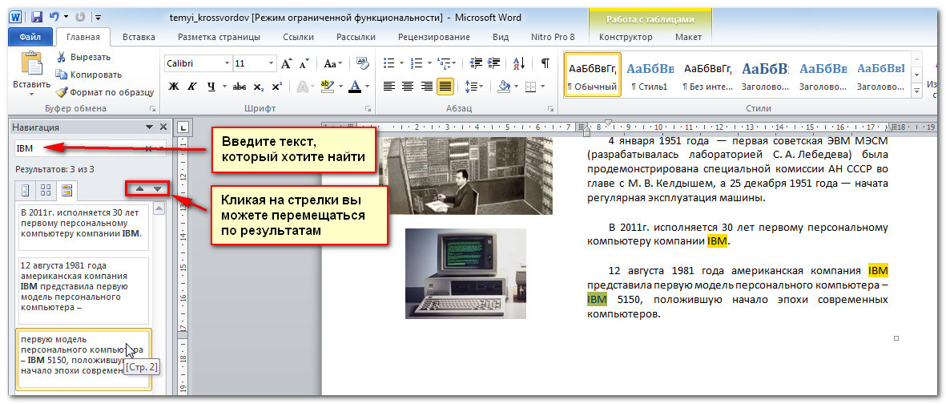The width and height of the screenshot is (946, 404).
Task: Open the Шрифт dialog launcher
Action: point(368,109)
